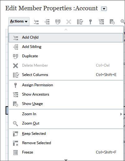Click the Show Usage toolbar icon
The height and width of the screenshot is (161, 125).
pyautogui.click(x=112, y=22)
